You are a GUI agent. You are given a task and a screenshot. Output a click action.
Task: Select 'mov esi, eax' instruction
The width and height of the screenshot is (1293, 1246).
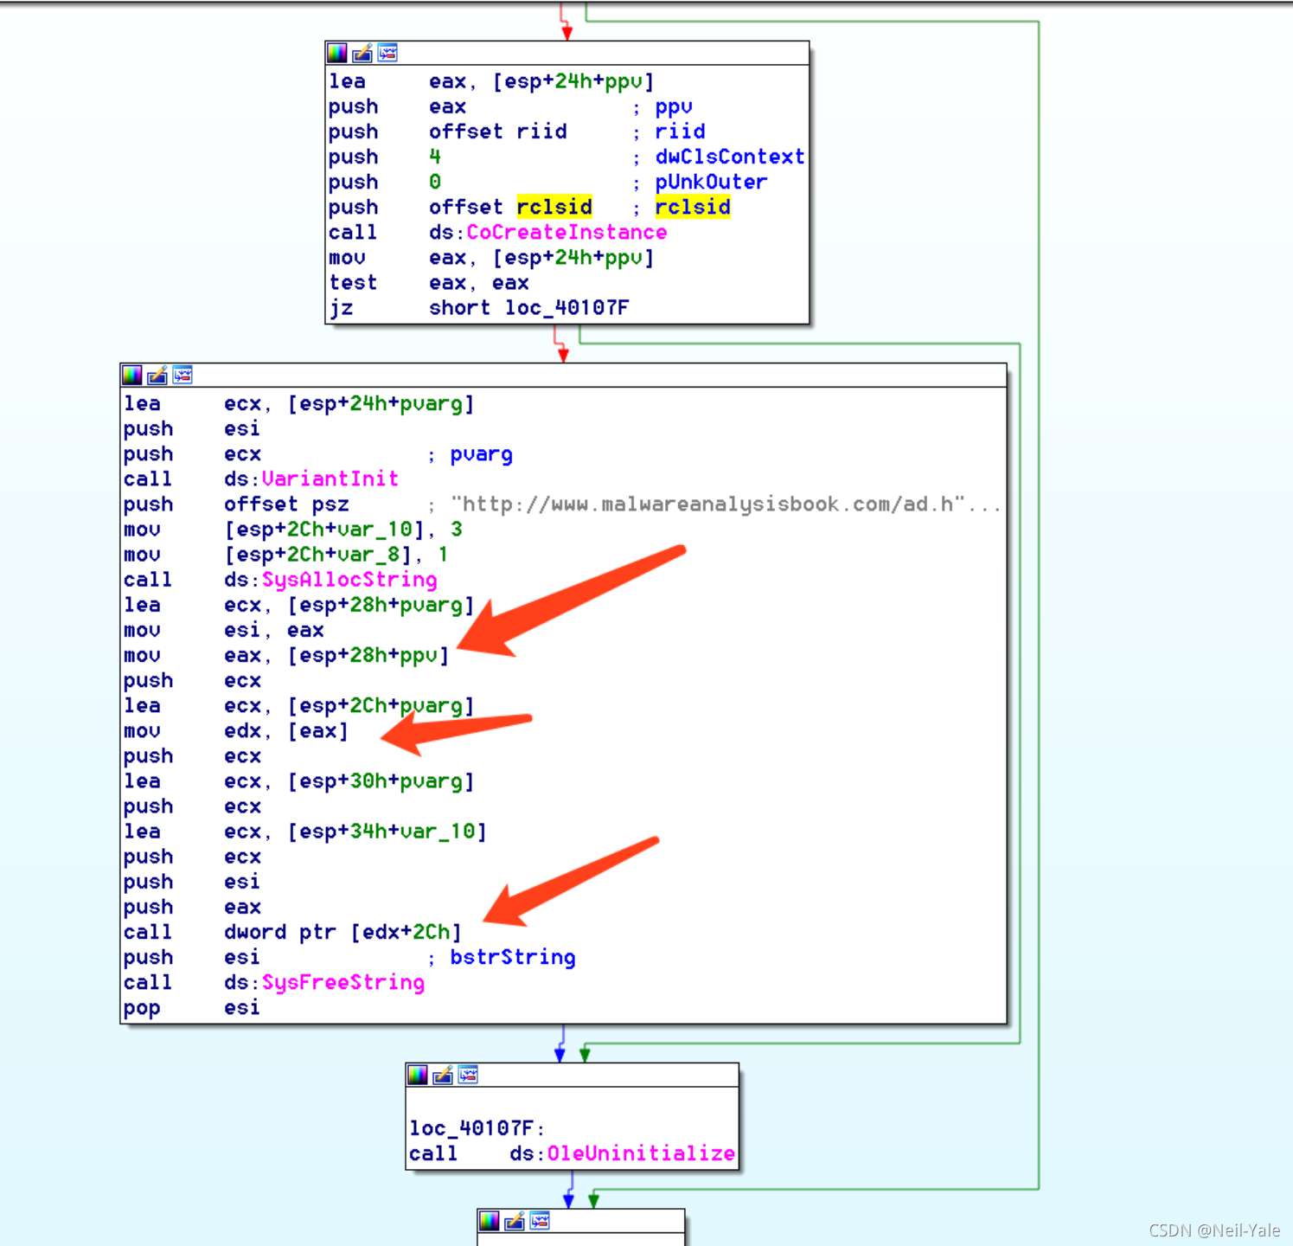223,631
